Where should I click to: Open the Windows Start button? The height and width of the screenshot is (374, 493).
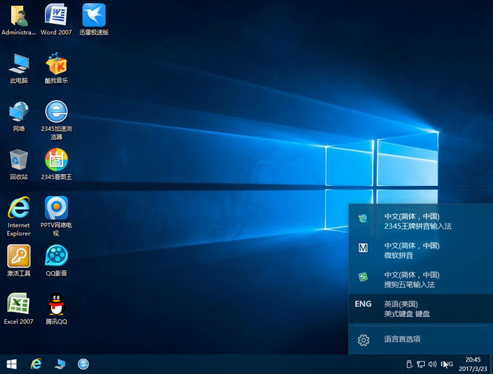pyautogui.click(x=12, y=364)
